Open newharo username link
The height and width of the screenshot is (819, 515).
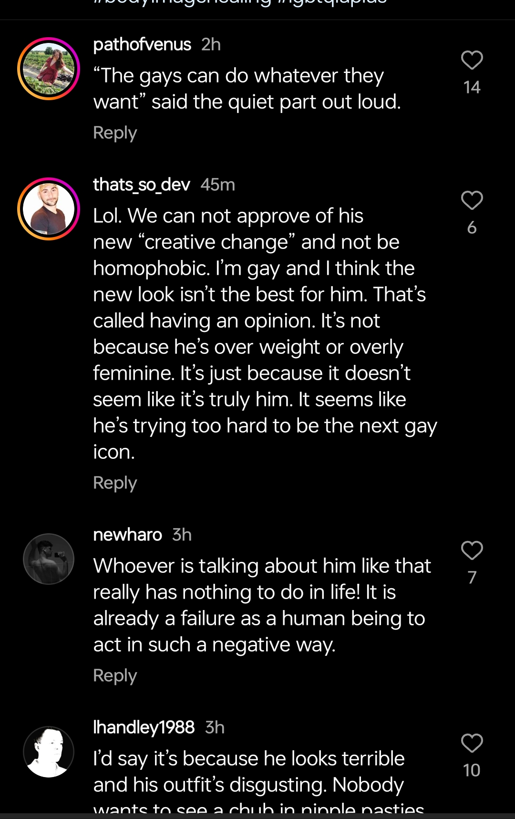(127, 535)
